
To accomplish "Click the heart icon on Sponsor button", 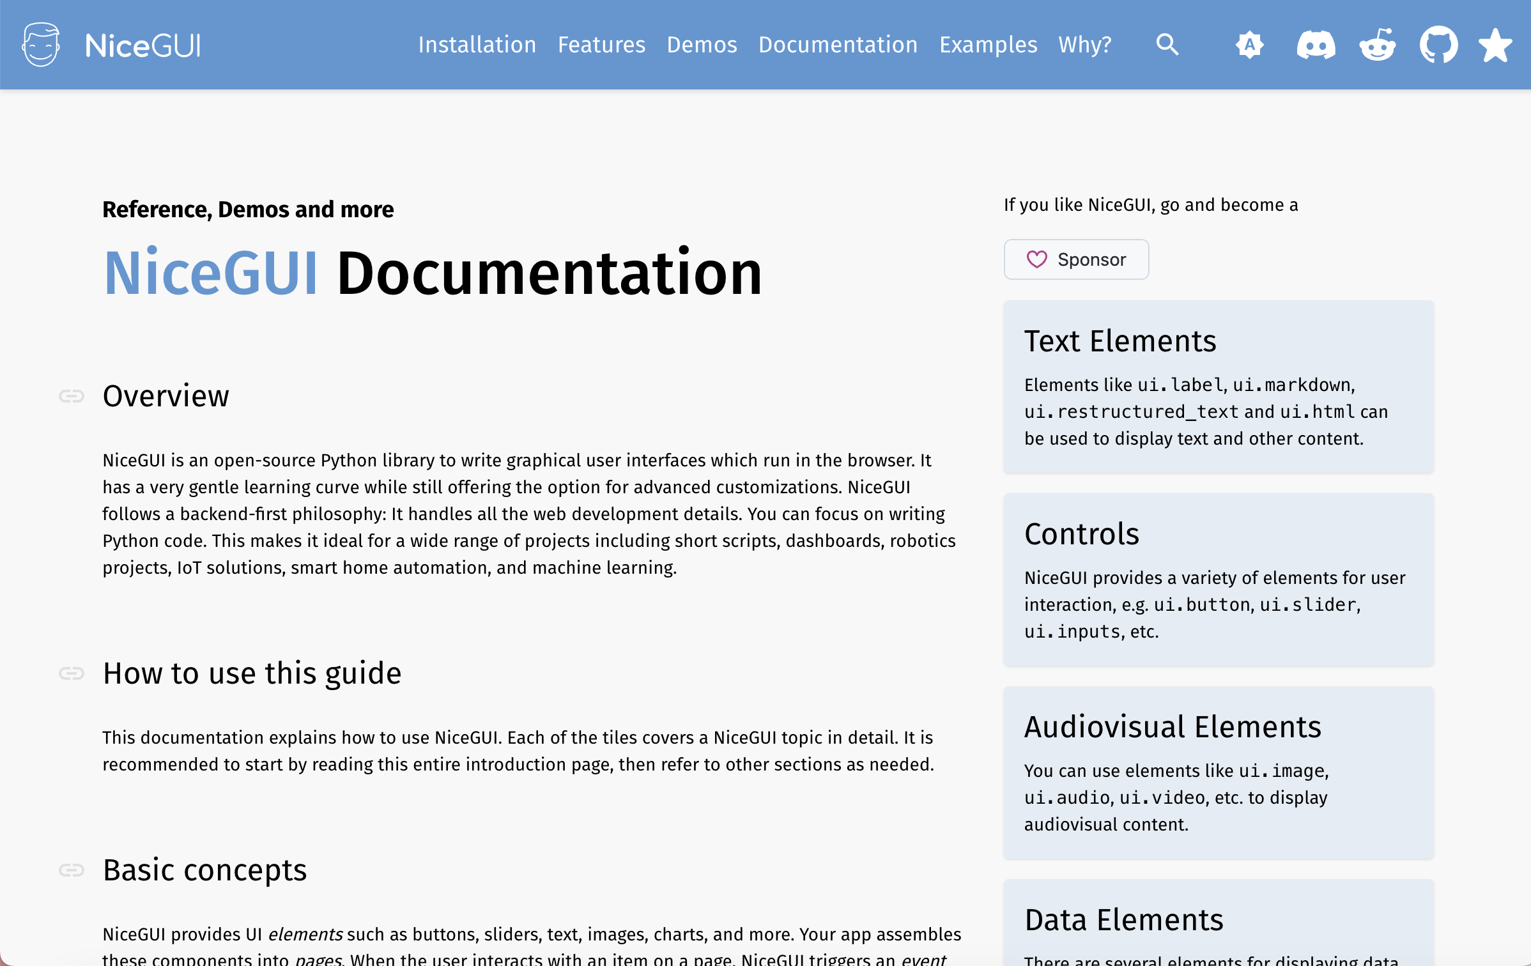I will coord(1036,259).
